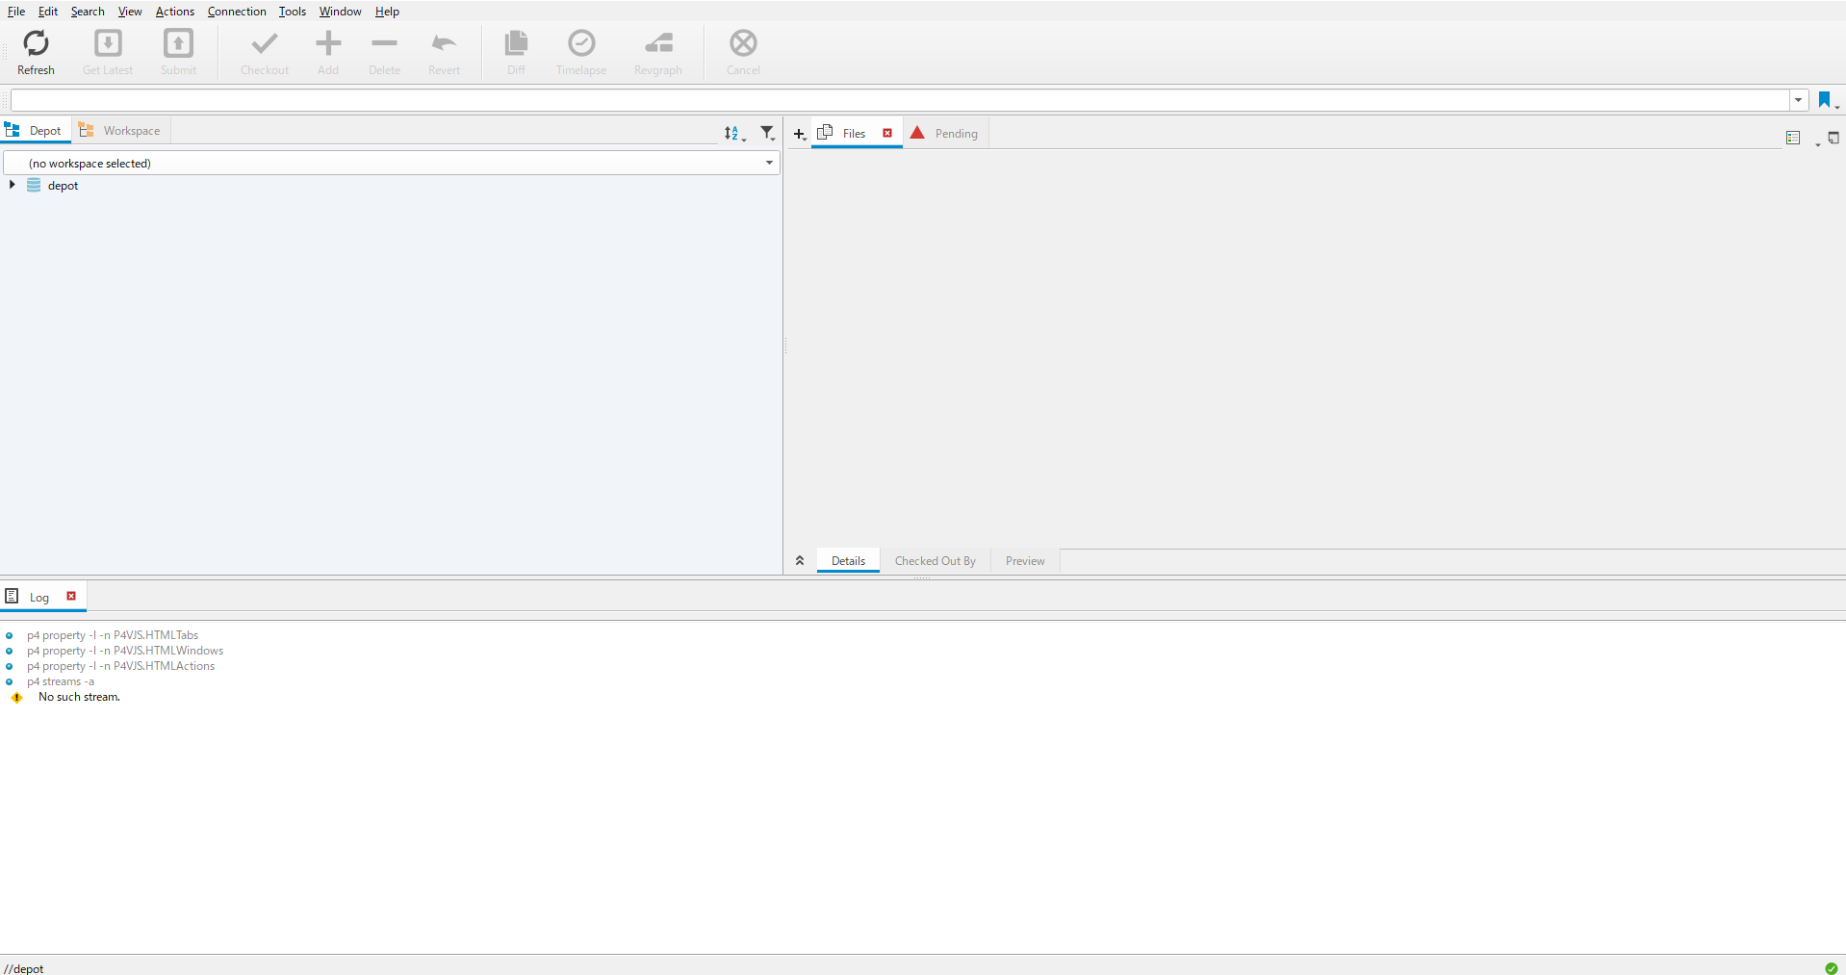This screenshot has height=975, width=1846.
Task: Click the maximize pane icon at top right
Action: [1833, 138]
